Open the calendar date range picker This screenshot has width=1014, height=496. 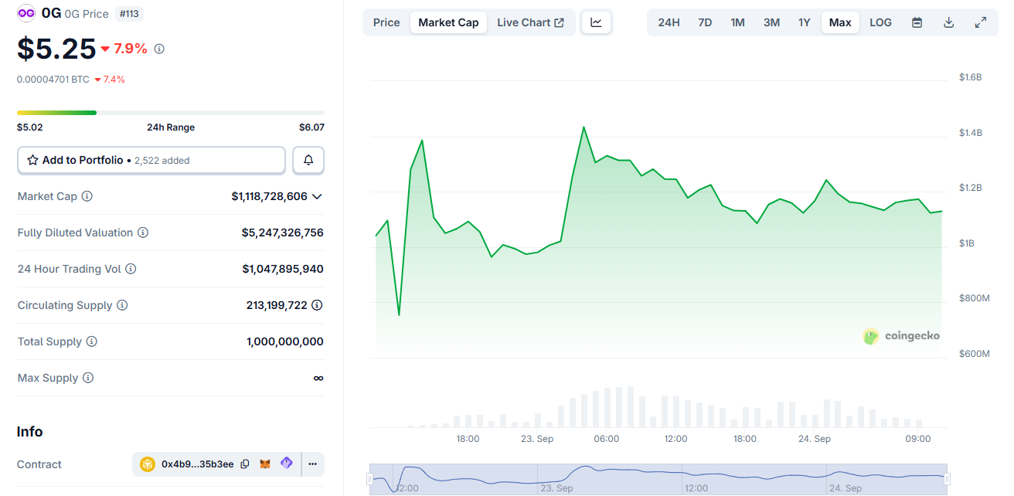click(917, 22)
